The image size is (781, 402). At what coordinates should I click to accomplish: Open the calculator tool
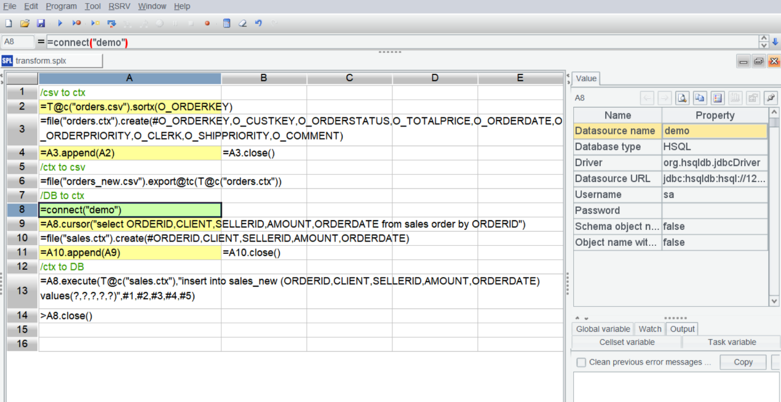coord(226,22)
